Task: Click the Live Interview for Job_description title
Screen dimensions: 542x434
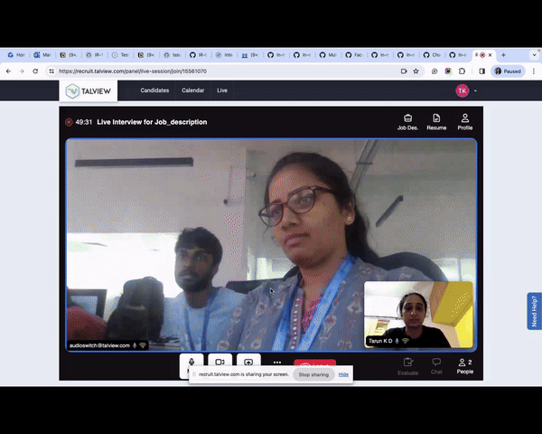Action: click(x=152, y=122)
